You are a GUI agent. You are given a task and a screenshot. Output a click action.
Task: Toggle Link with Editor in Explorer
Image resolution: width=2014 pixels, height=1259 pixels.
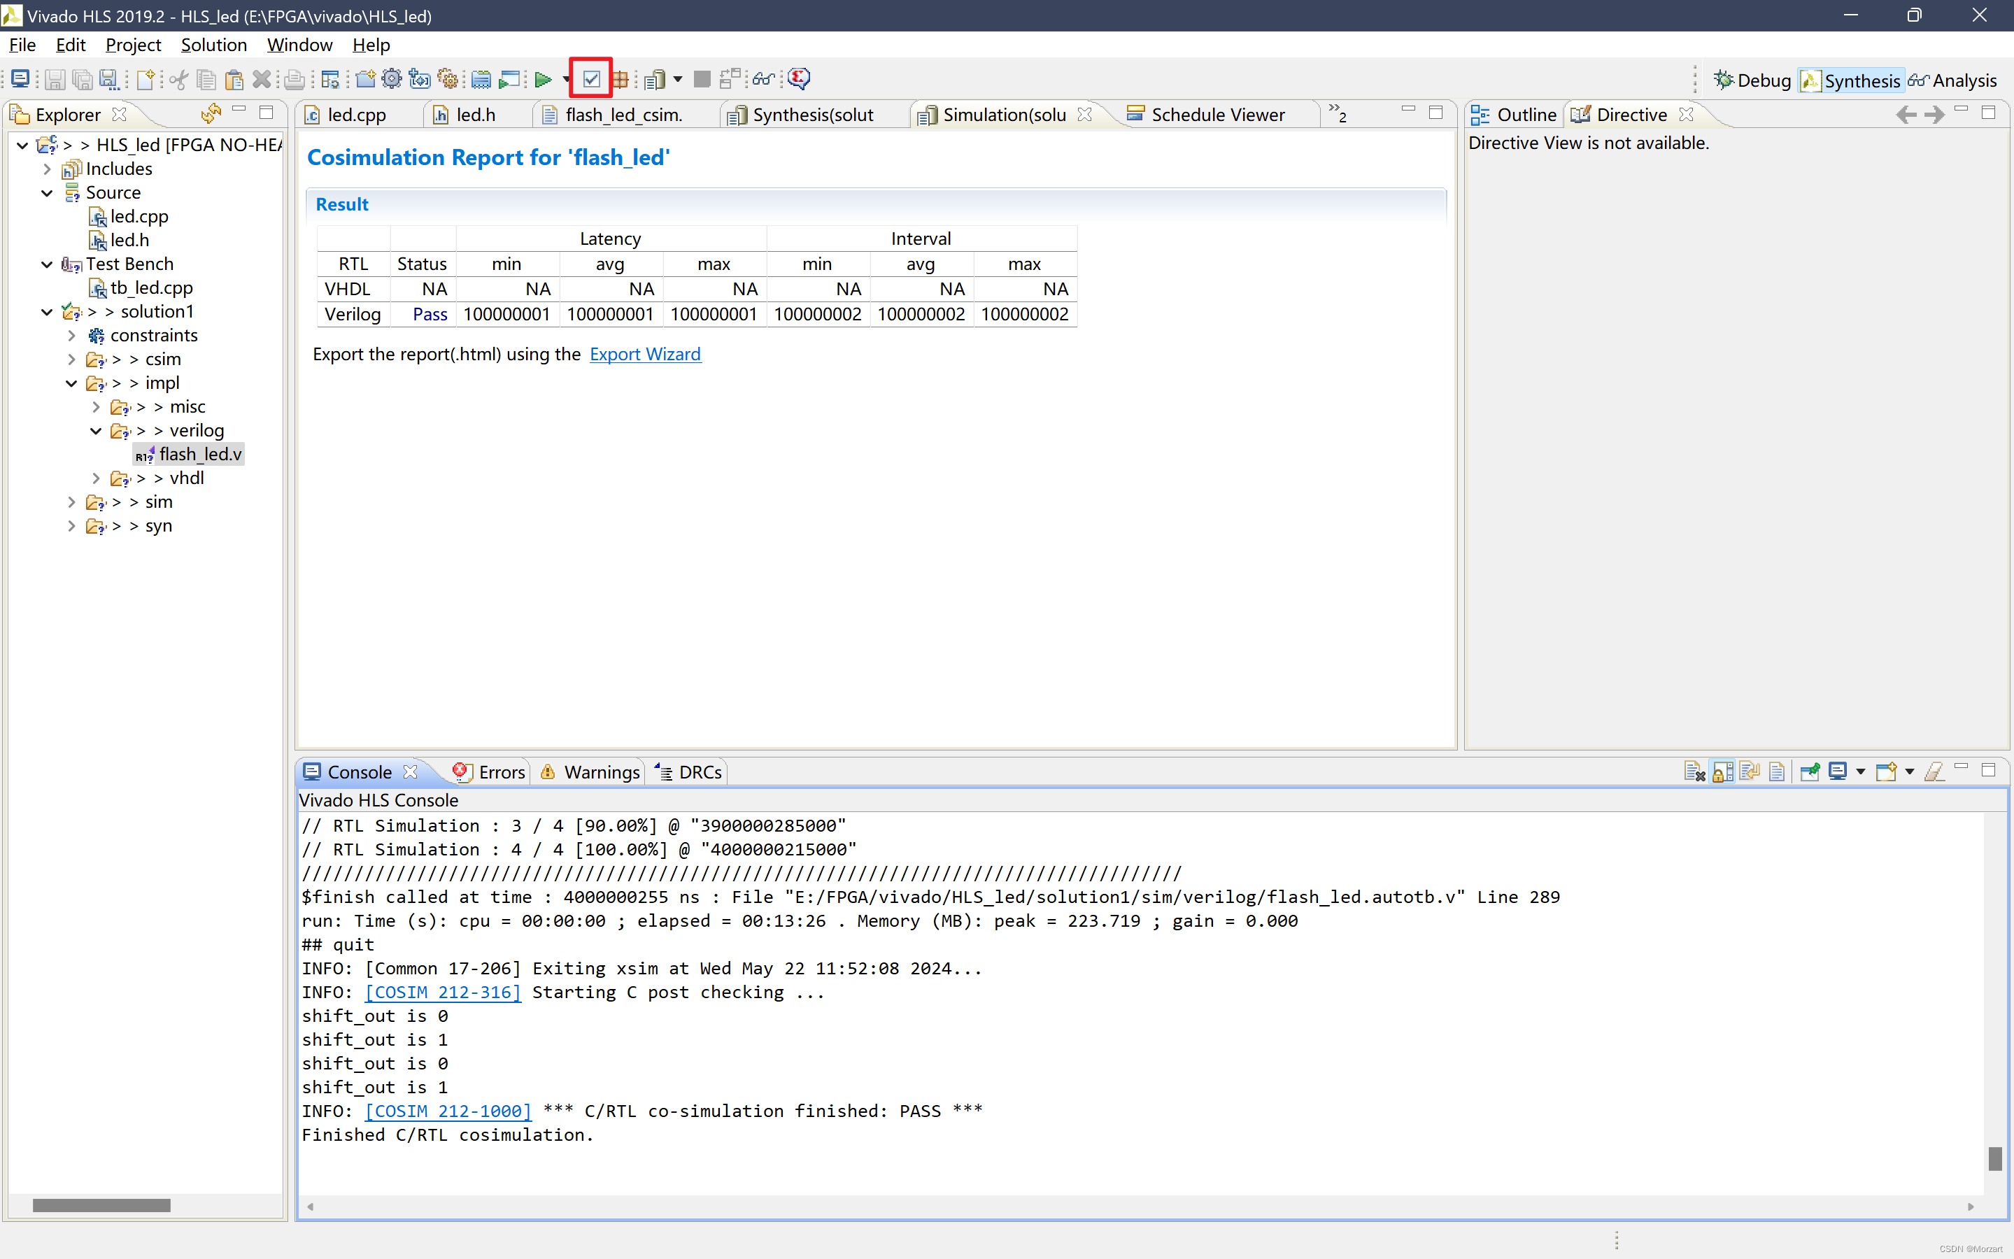(x=211, y=113)
